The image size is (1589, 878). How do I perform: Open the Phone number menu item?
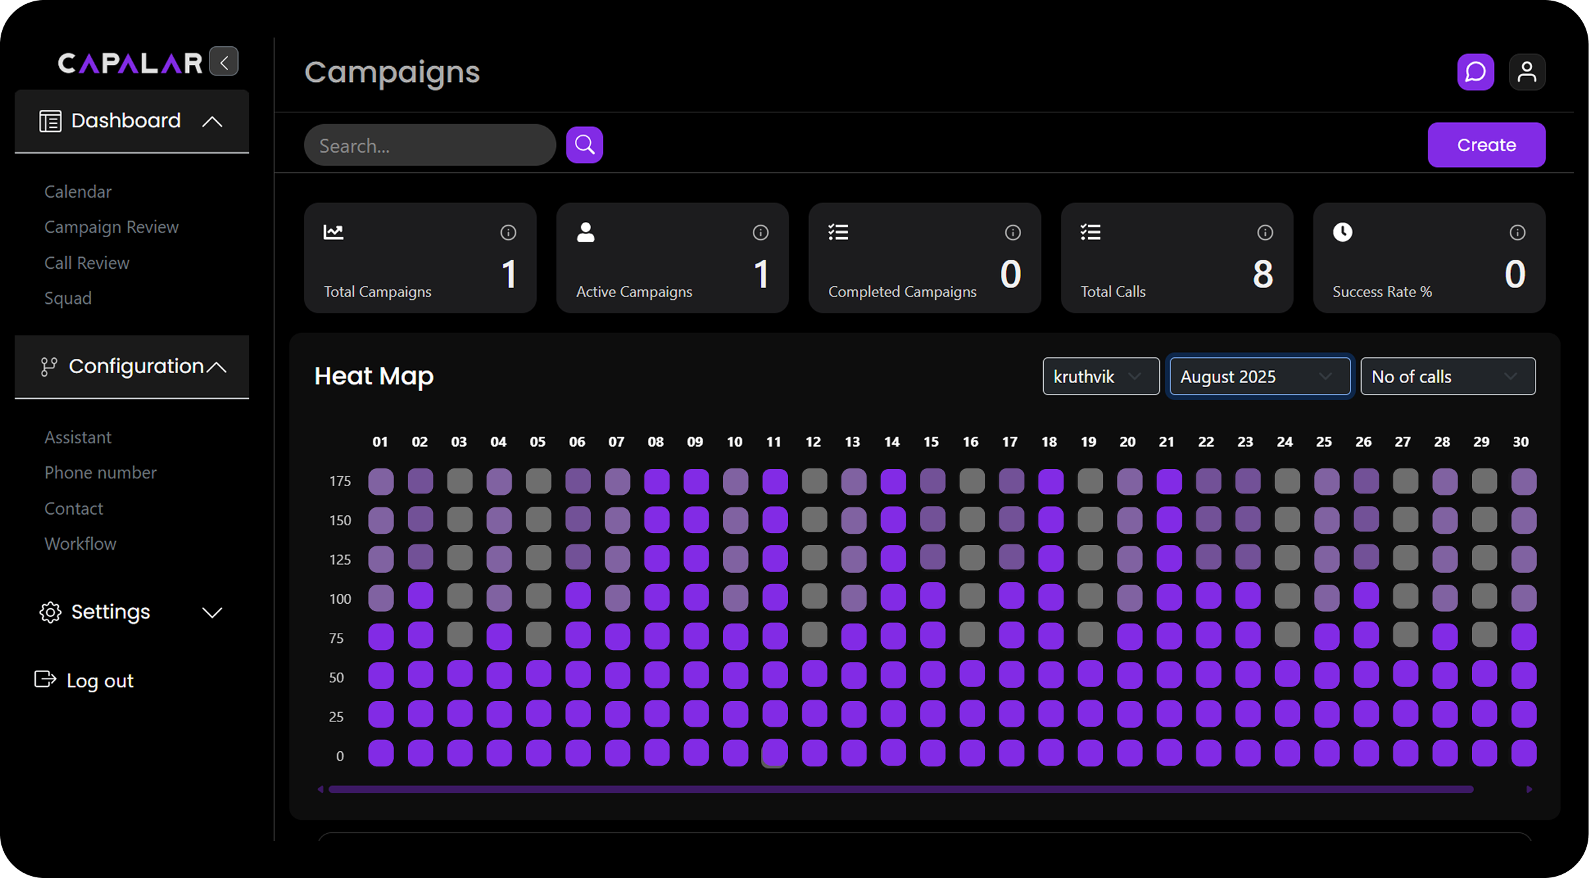[100, 473]
